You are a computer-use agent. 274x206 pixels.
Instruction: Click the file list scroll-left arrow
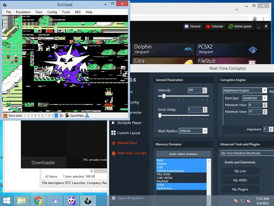[x=92, y=171]
